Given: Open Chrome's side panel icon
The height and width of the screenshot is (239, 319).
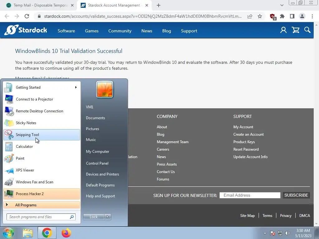Looking at the screenshot, I should coord(292,16).
